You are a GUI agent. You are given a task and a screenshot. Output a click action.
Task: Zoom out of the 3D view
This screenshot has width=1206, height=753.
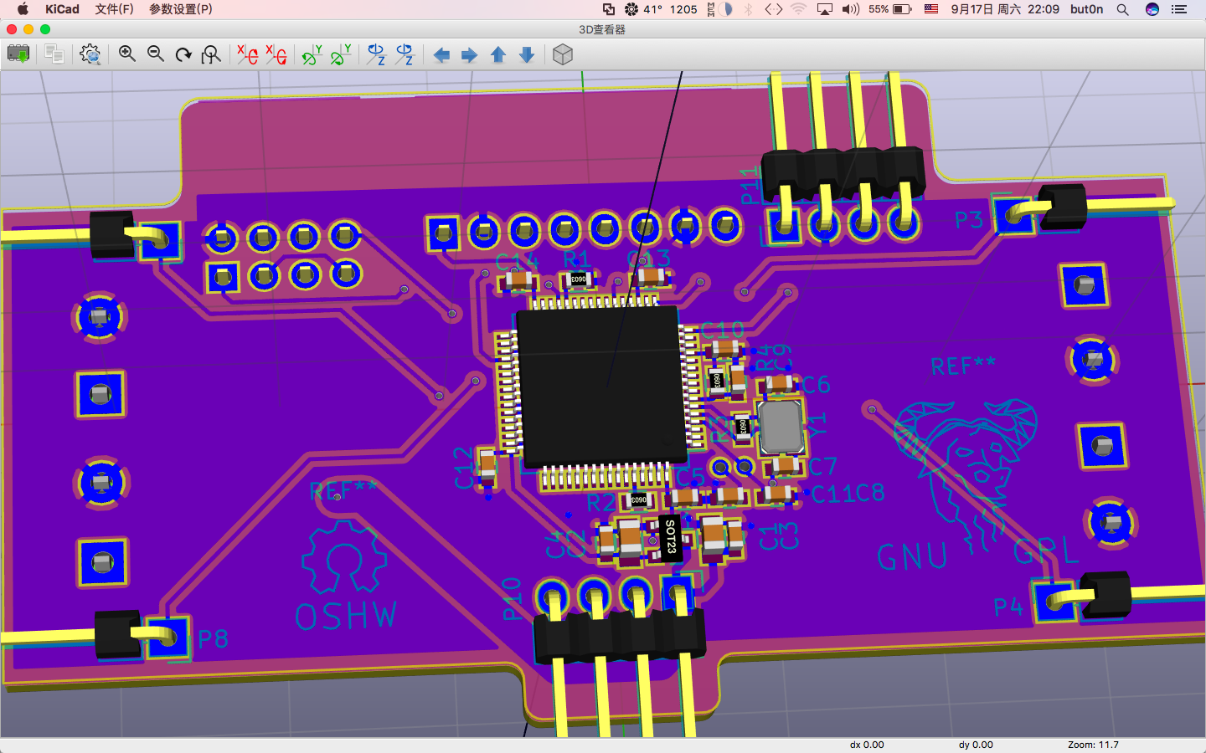(156, 54)
